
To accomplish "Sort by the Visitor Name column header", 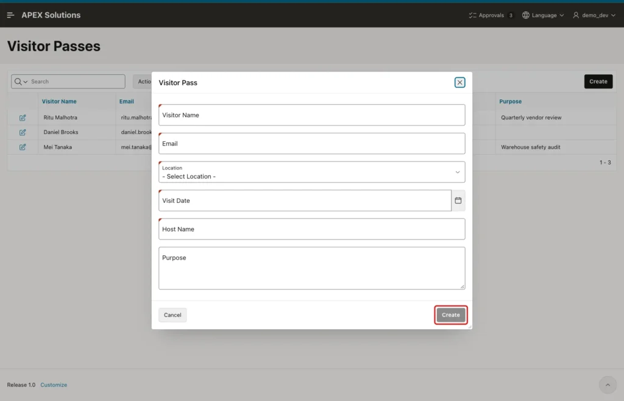I will click(59, 101).
